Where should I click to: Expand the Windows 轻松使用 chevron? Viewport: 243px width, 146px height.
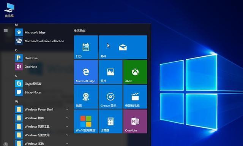click(x=67, y=135)
